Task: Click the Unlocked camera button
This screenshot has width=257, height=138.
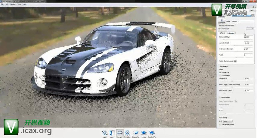Action: tap(221, 17)
